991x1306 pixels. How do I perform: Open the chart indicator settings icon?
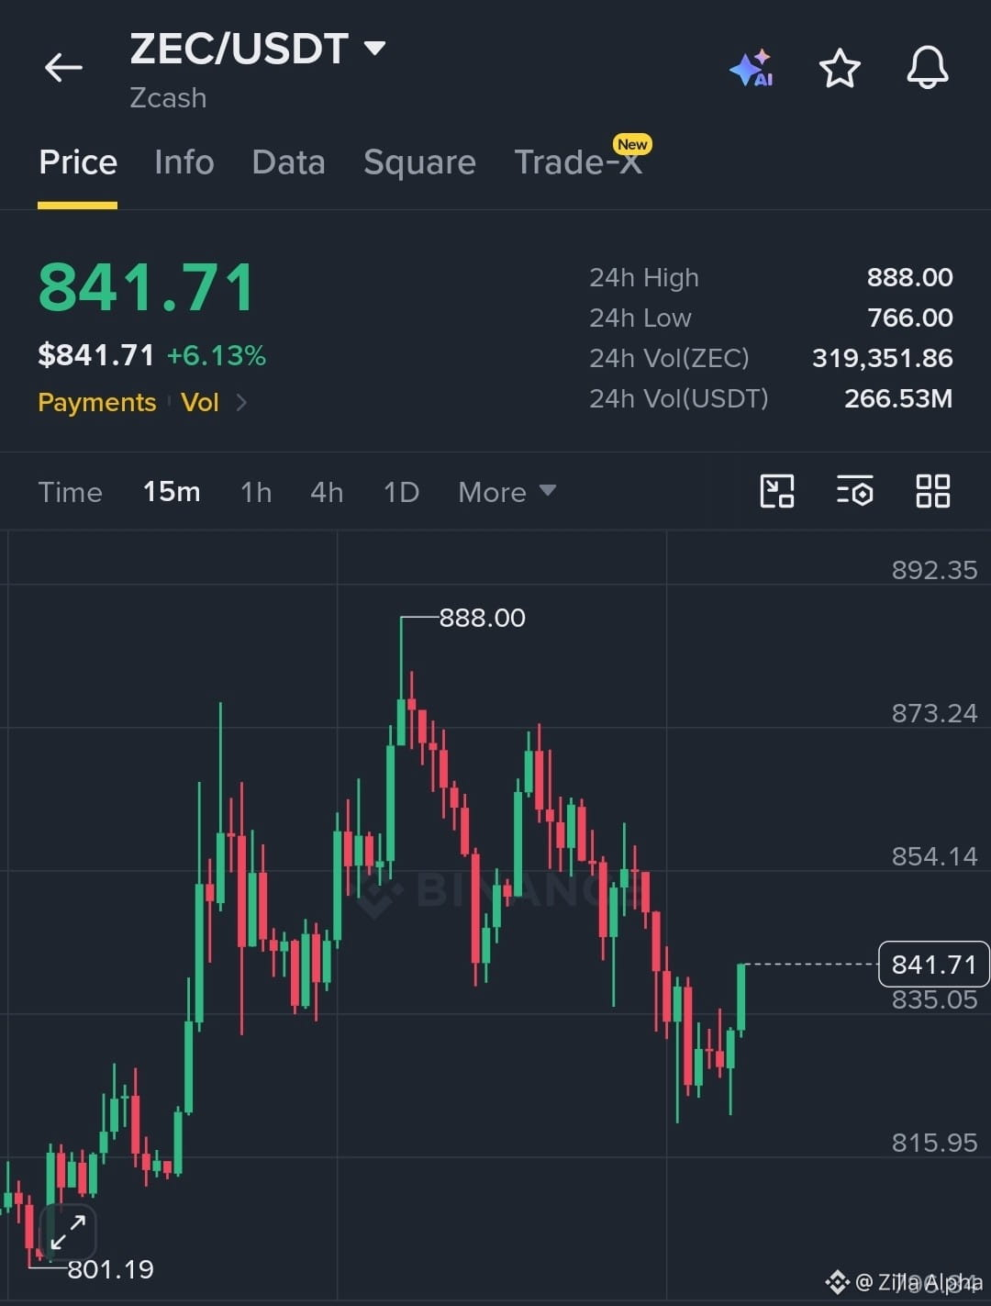pos(854,491)
